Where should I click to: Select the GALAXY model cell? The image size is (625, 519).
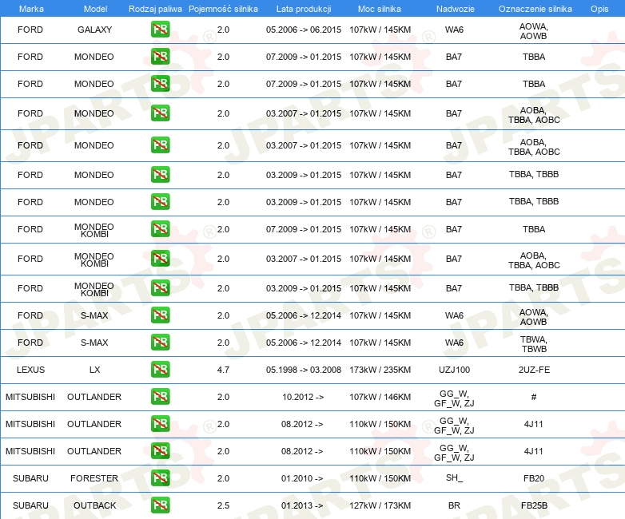(94, 30)
